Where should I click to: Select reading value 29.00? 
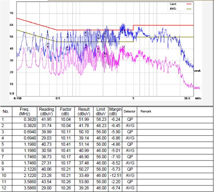[46, 188]
